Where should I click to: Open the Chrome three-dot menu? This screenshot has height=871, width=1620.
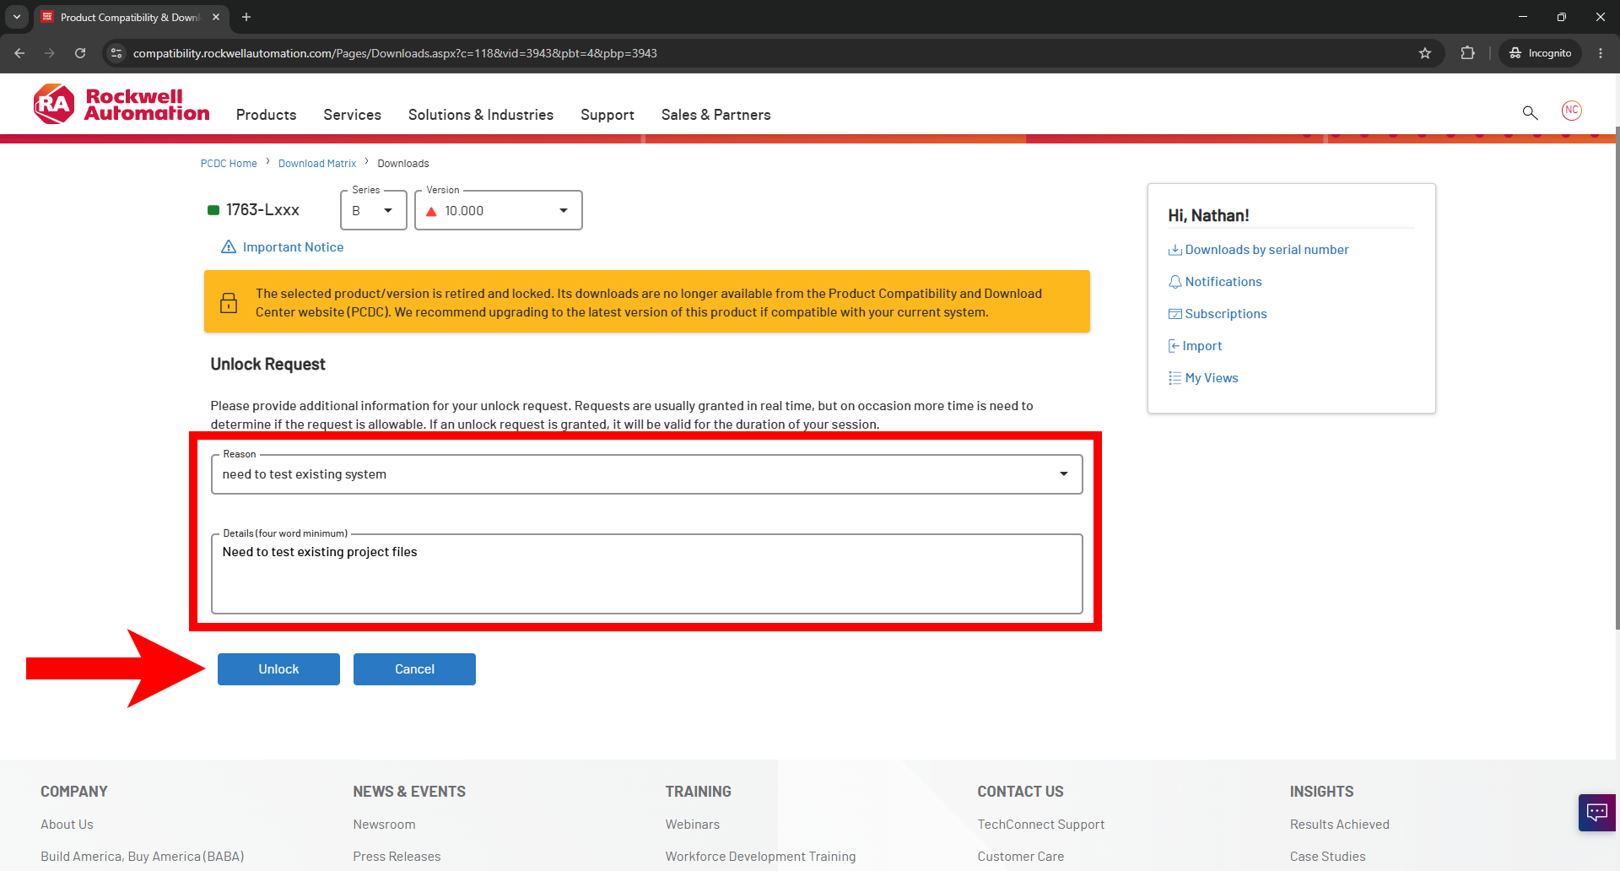(x=1601, y=53)
